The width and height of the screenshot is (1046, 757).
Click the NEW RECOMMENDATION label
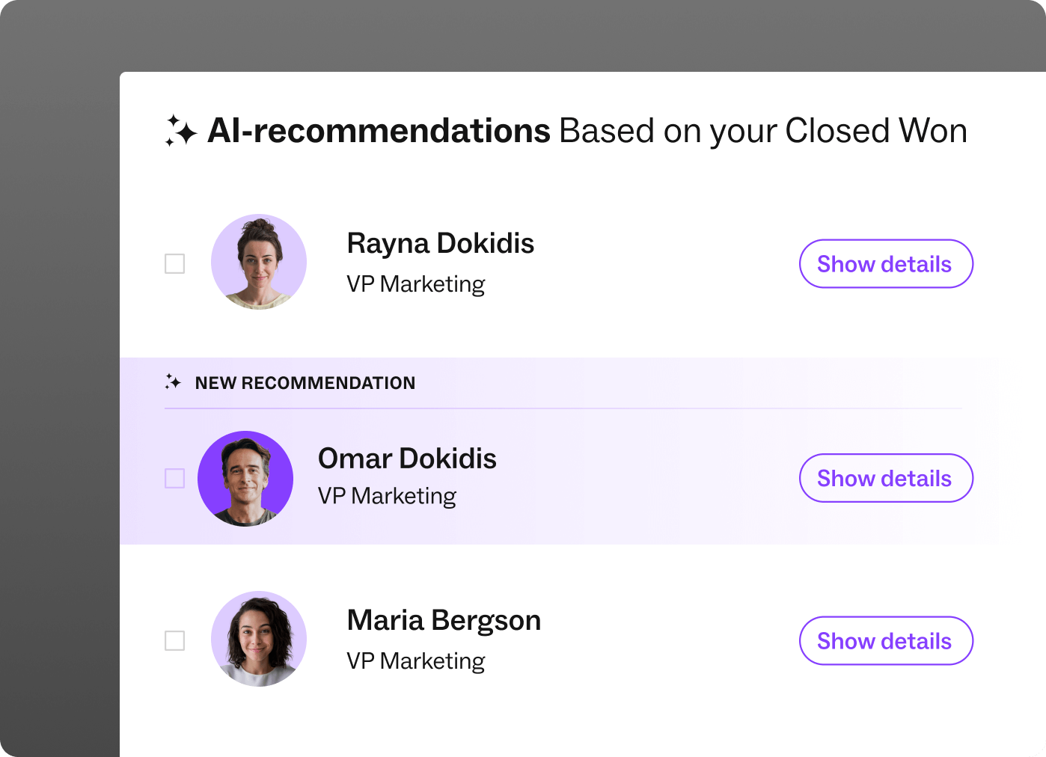(x=305, y=383)
